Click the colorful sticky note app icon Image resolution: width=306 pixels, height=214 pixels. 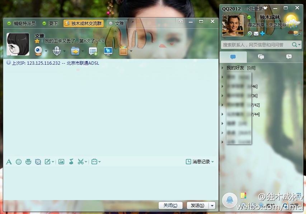[243, 195]
